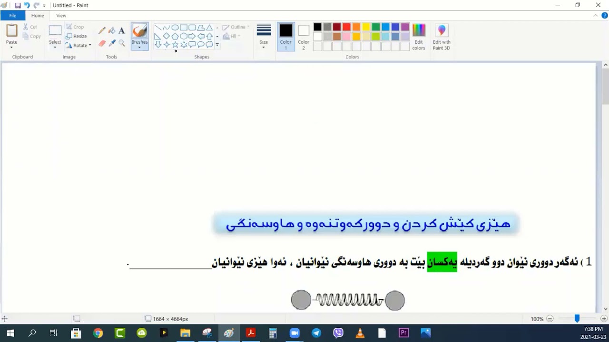Open the Edit colors dialog
Image resolution: width=609 pixels, height=342 pixels.
point(419,37)
